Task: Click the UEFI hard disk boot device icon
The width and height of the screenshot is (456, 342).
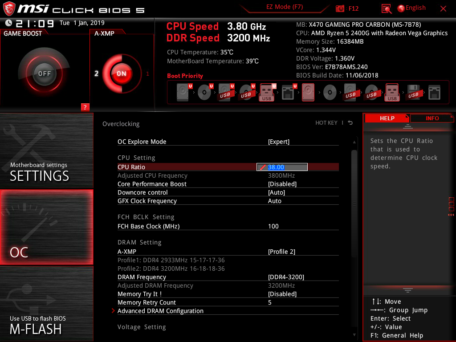Action: tap(183, 92)
